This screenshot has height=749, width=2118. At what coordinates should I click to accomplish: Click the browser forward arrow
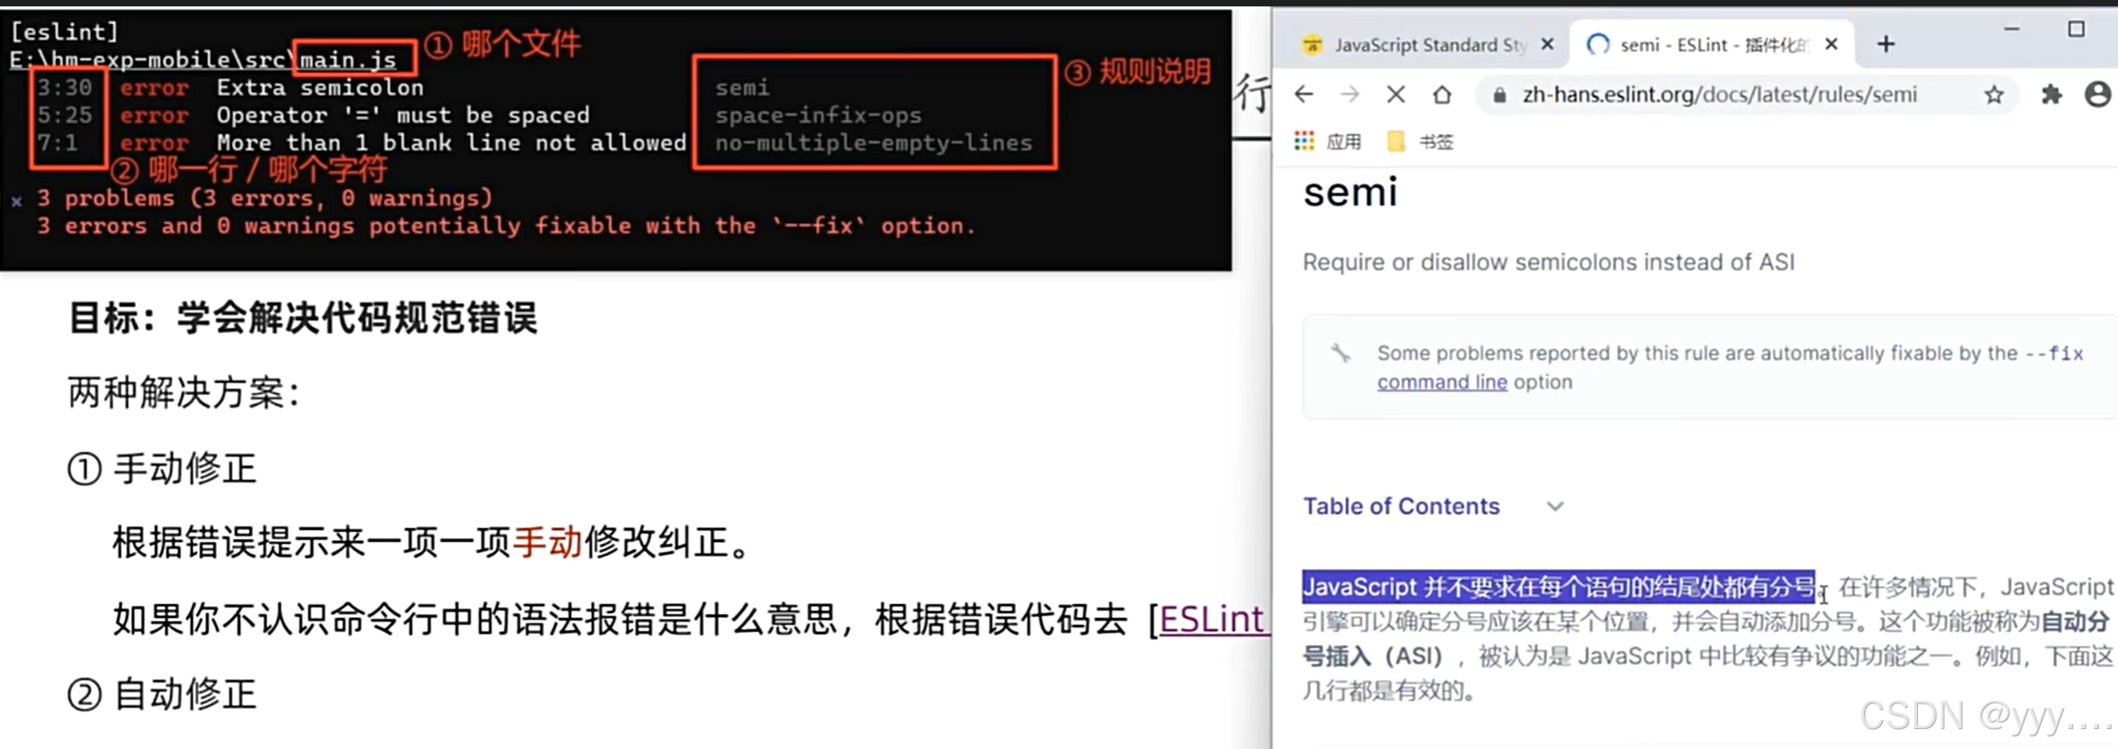click(1349, 94)
